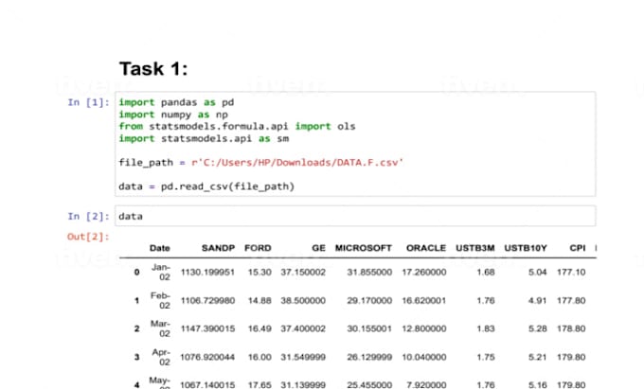Click the 'GE' column header
Screen dimensions: 644x389
pos(319,248)
